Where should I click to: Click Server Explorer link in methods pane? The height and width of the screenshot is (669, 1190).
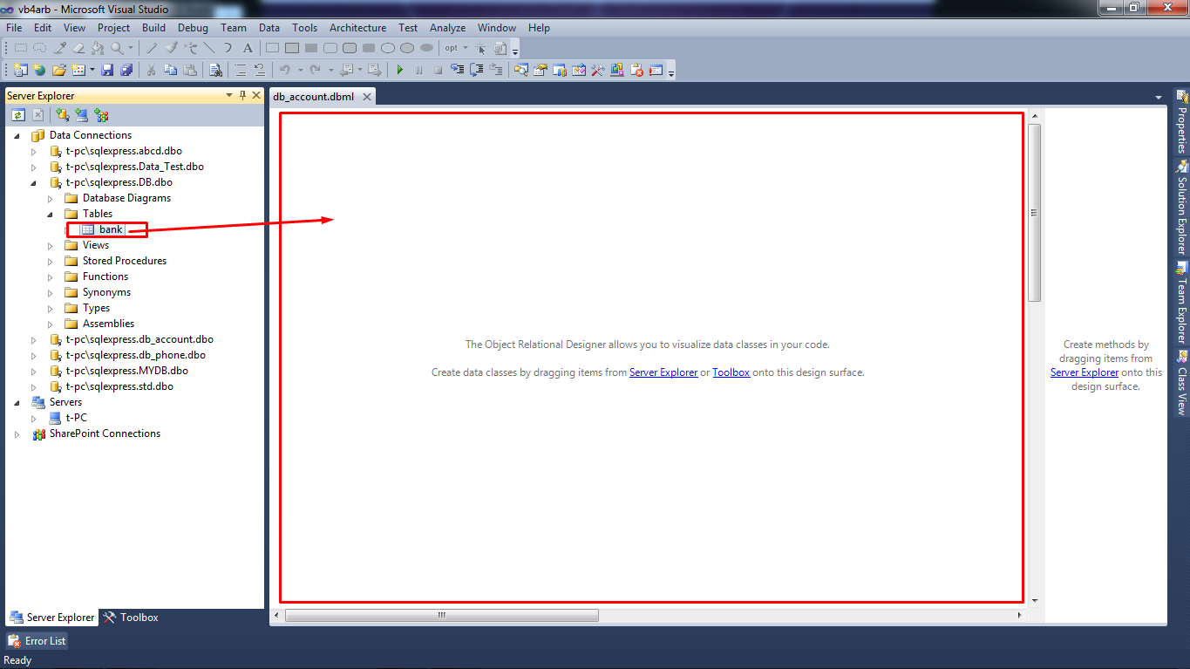(1084, 372)
